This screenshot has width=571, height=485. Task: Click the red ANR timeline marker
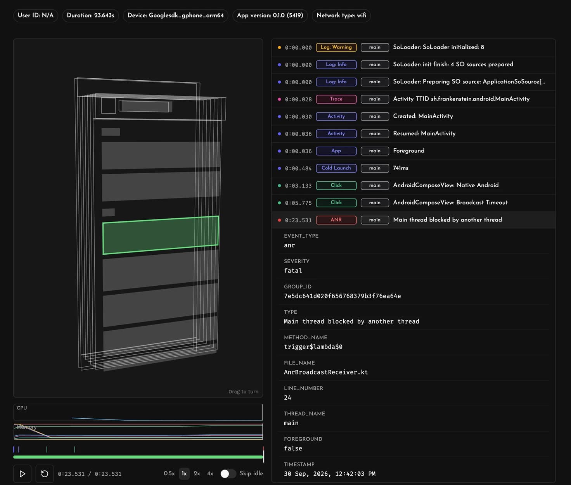coord(263,448)
